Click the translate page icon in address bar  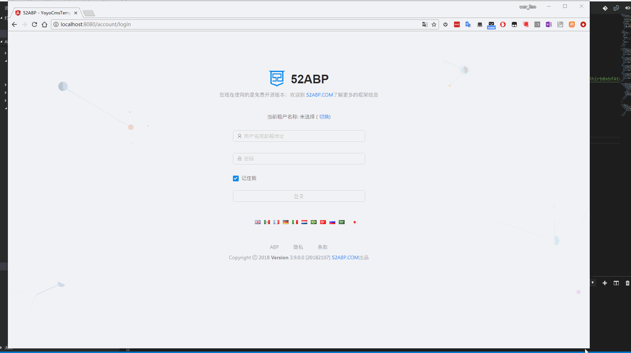[x=425, y=24]
